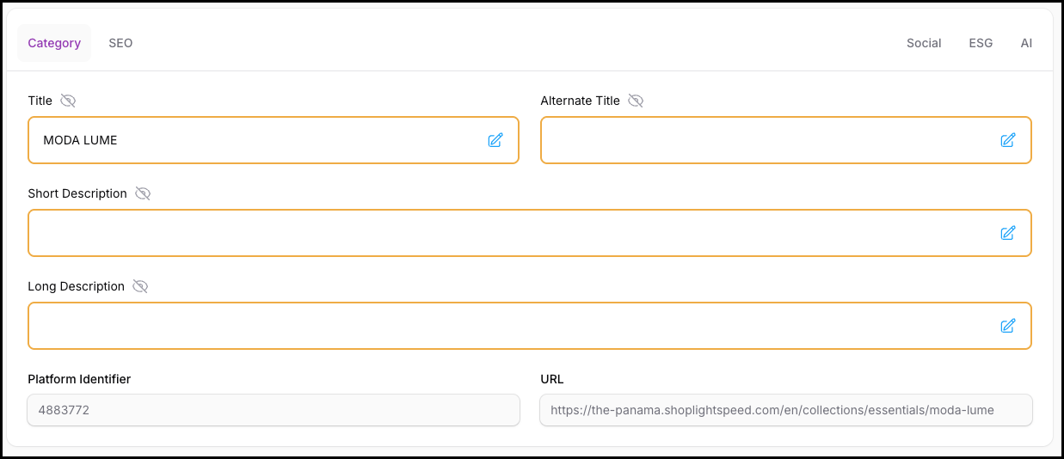The height and width of the screenshot is (459, 1064).
Task: Focus the empty Alternate Title input
Action: (x=766, y=140)
